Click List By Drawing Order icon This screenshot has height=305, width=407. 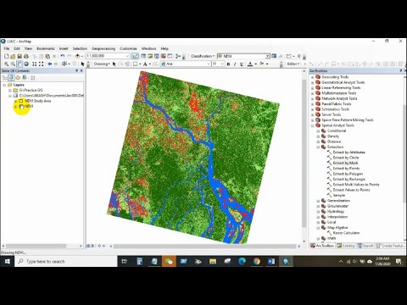tap(4, 78)
